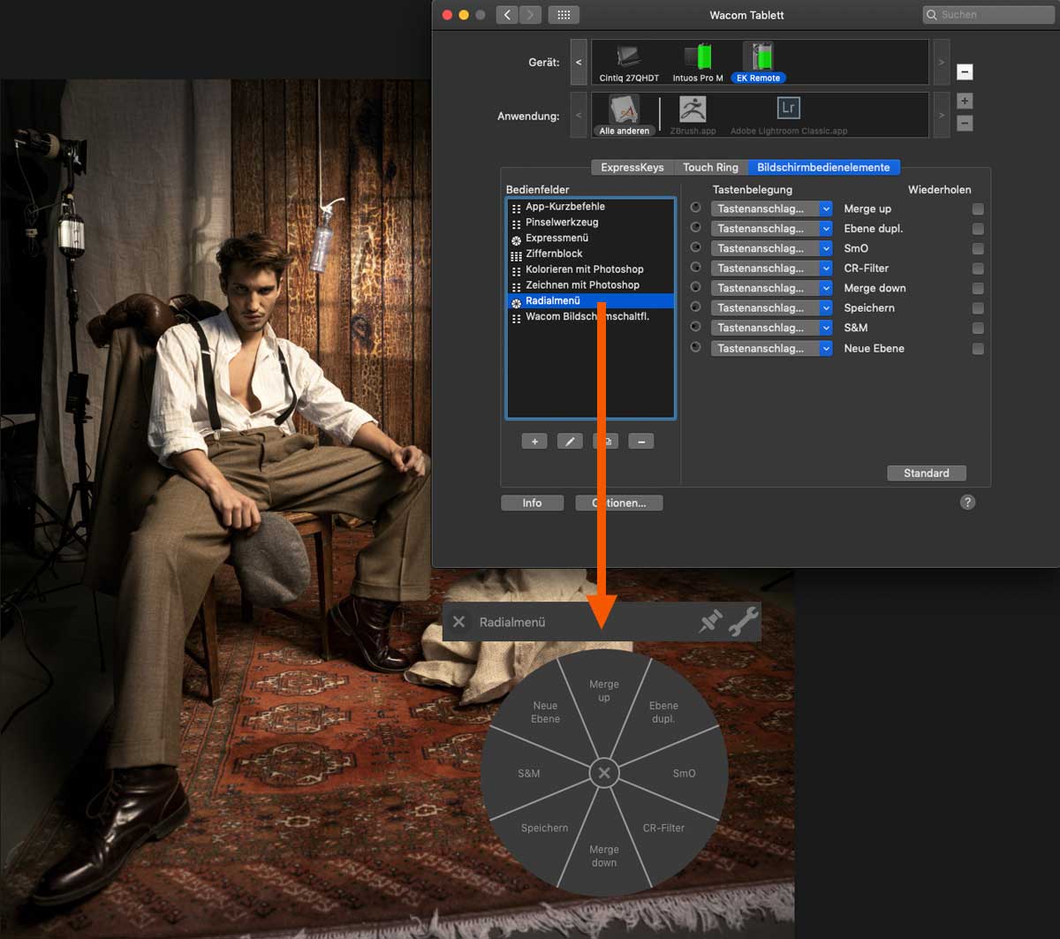This screenshot has width=1060, height=939.
Task: Select the Intuos Pro M device icon
Action: click(x=698, y=58)
